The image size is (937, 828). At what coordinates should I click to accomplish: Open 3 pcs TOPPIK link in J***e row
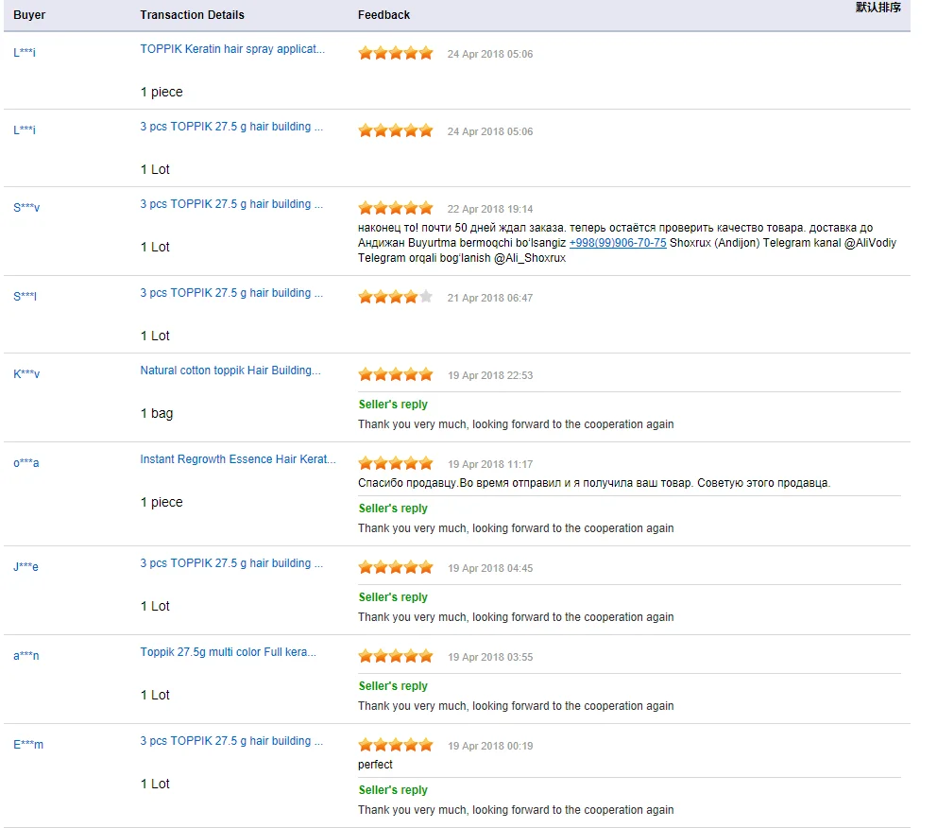(x=231, y=563)
